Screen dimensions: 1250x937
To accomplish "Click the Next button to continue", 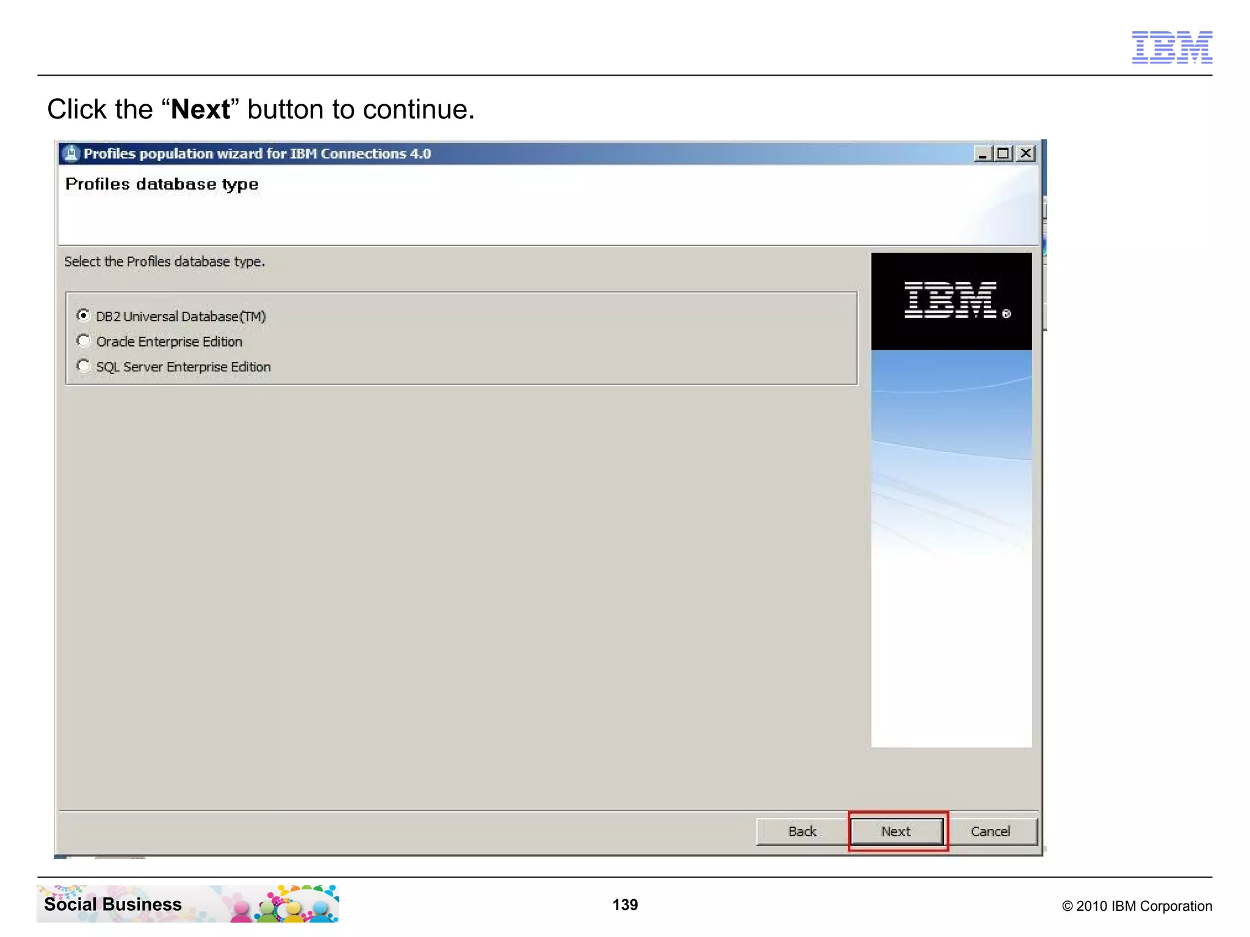I will tap(897, 831).
